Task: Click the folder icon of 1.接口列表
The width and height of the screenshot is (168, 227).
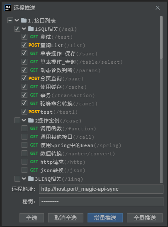Action: 24,20
